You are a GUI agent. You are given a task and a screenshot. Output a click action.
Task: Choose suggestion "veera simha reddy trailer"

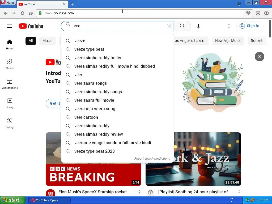(x=117, y=58)
